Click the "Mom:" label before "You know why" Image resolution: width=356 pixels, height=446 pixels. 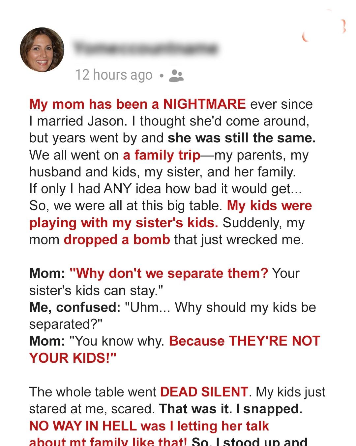point(47,341)
